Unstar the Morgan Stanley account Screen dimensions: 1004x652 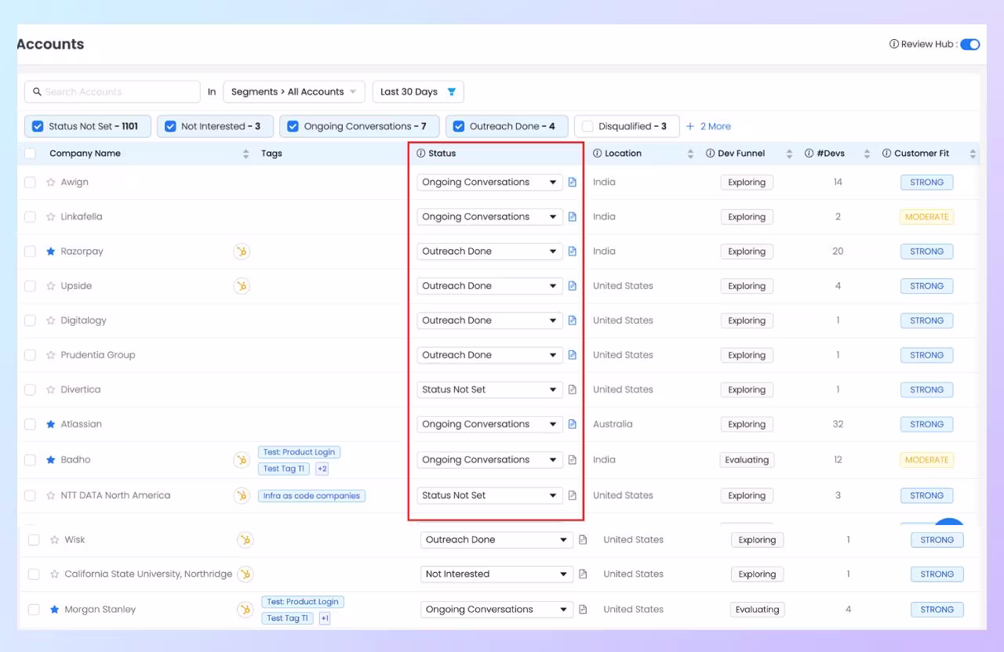(55, 610)
